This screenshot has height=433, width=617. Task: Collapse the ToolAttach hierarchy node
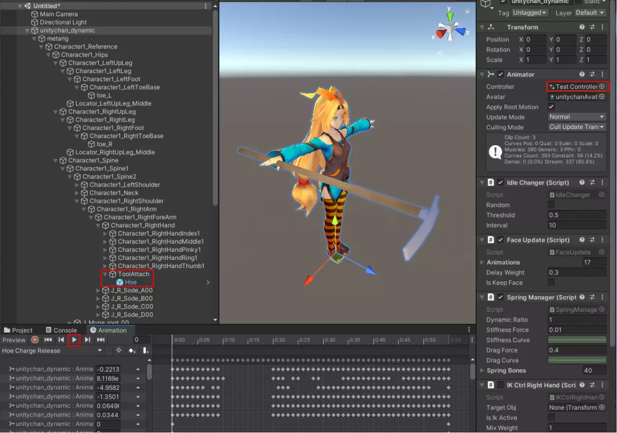click(106, 274)
